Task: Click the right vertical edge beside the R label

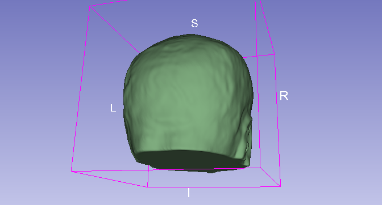Action: point(277,120)
